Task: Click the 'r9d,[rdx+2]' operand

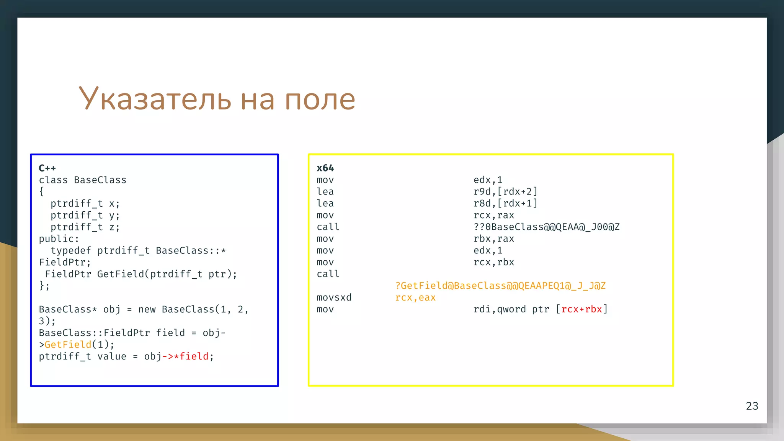Action: [506, 192]
